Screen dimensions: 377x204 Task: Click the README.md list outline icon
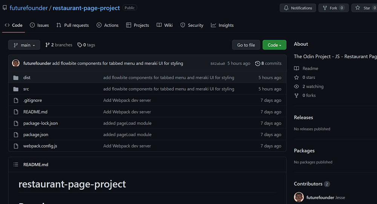(x=16, y=164)
